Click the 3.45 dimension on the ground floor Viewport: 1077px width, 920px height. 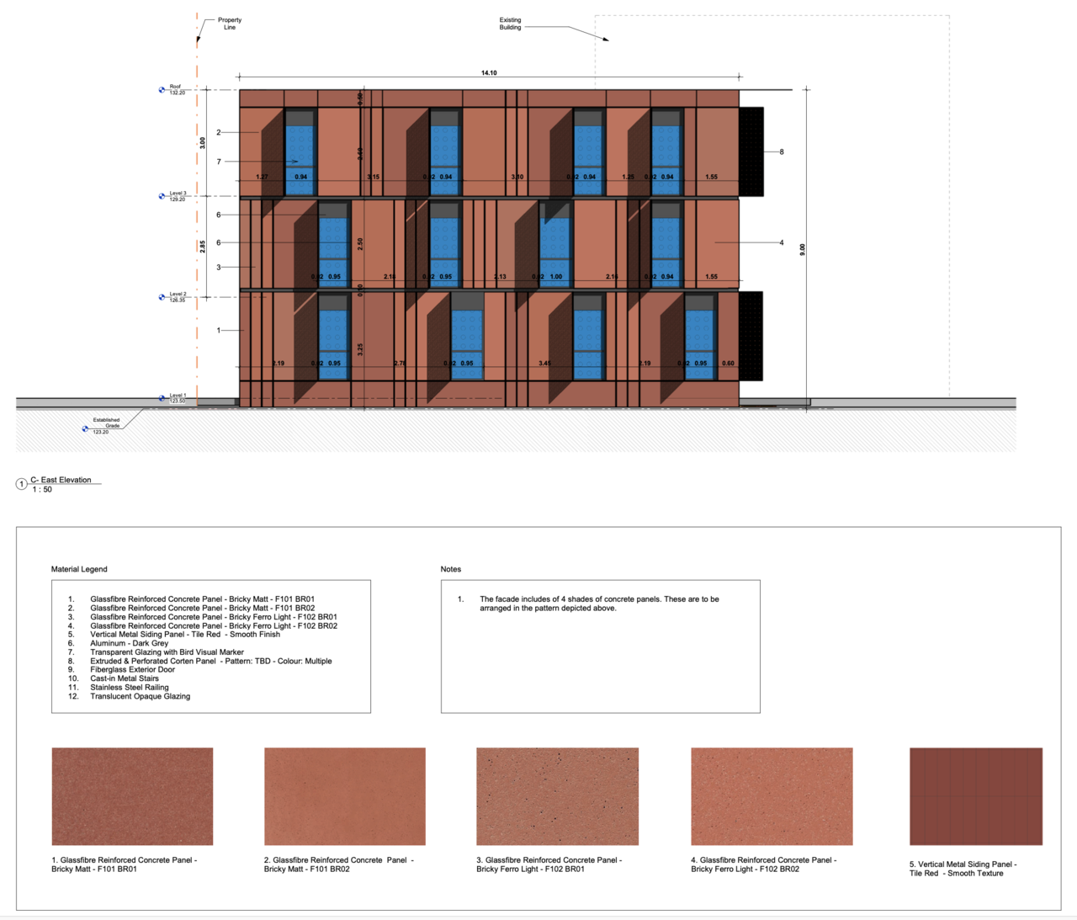(x=544, y=364)
